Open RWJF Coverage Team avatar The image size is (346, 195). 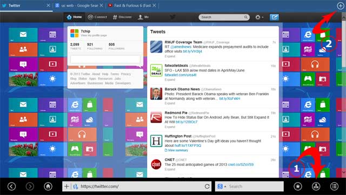tap(156, 47)
